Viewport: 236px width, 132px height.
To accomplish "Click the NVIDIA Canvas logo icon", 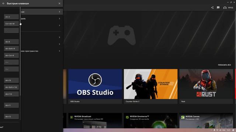I will coord(183,117).
